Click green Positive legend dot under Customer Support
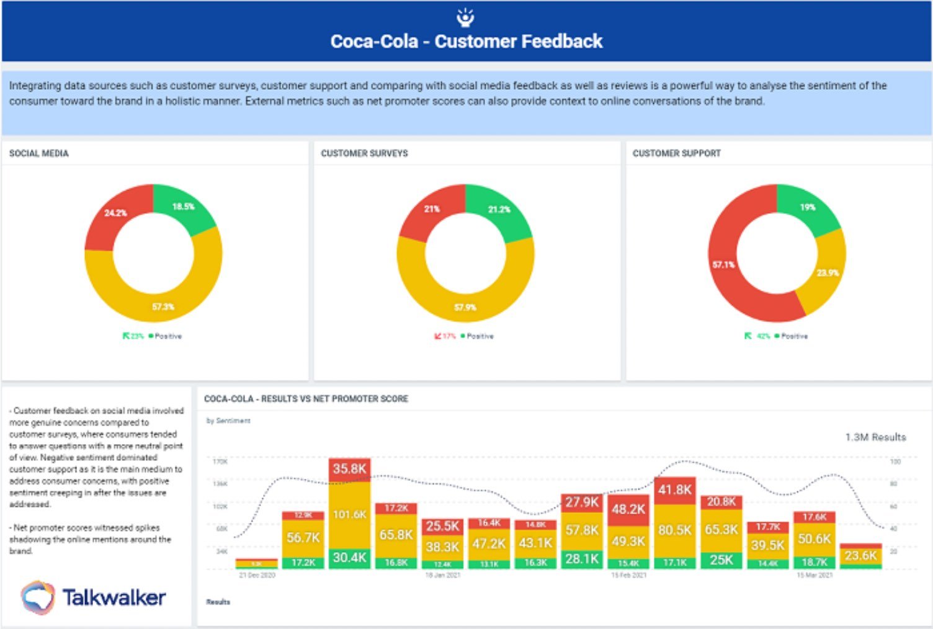This screenshot has height=629, width=933. tap(777, 336)
